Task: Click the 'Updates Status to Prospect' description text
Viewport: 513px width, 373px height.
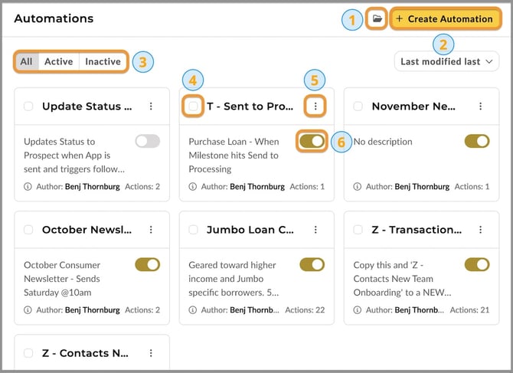Action: pyautogui.click(x=74, y=155)
